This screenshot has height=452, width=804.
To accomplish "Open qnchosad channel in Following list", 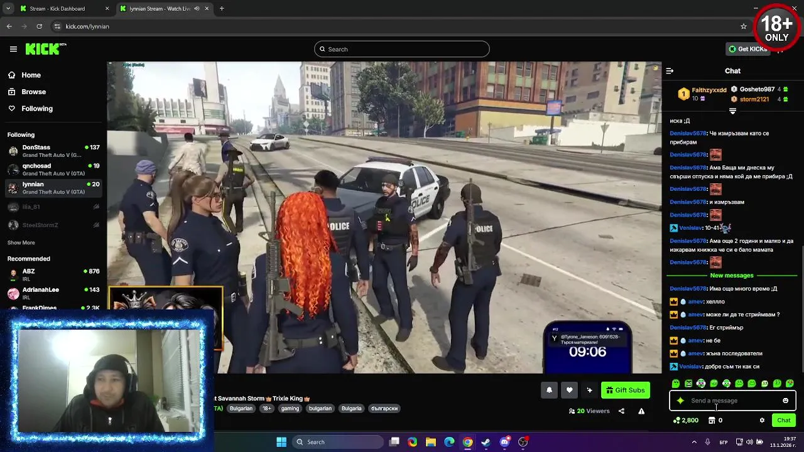I will pyautogui.click(x=53, y=169).
